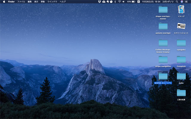
Task: Select the スクリーンショット stack icon
Action: [181, 26]
